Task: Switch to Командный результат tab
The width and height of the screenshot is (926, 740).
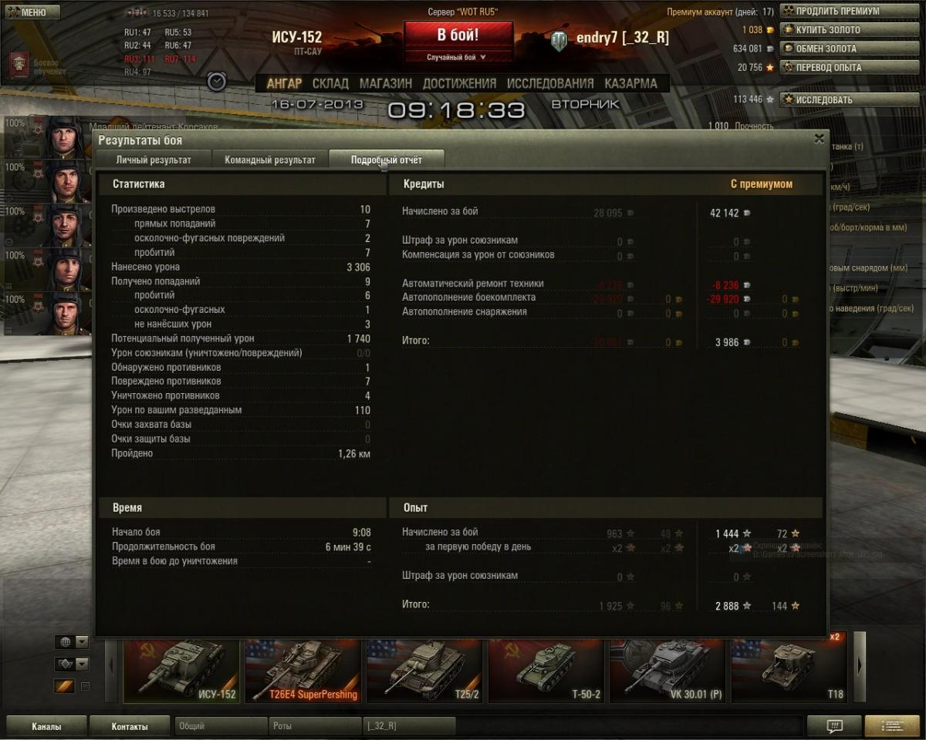Action: [x=270, y=160]
